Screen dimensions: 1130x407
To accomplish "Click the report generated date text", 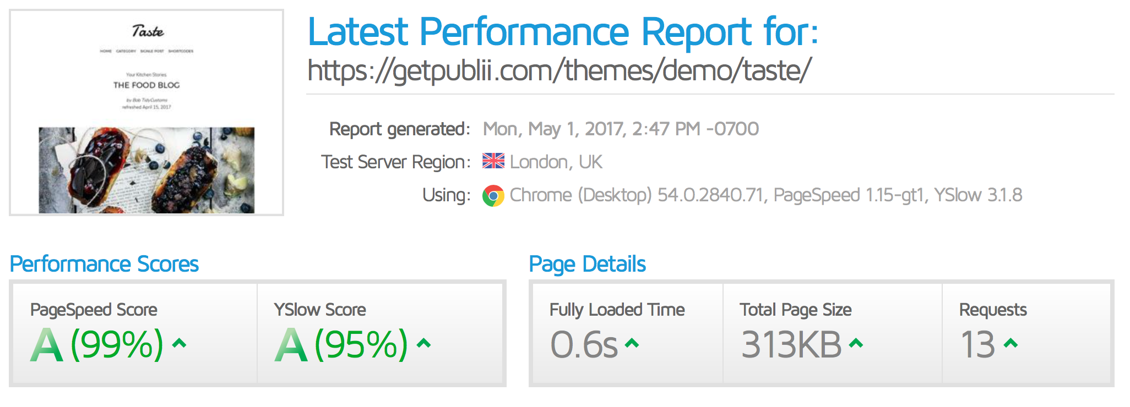I will [x=621, y=129].
